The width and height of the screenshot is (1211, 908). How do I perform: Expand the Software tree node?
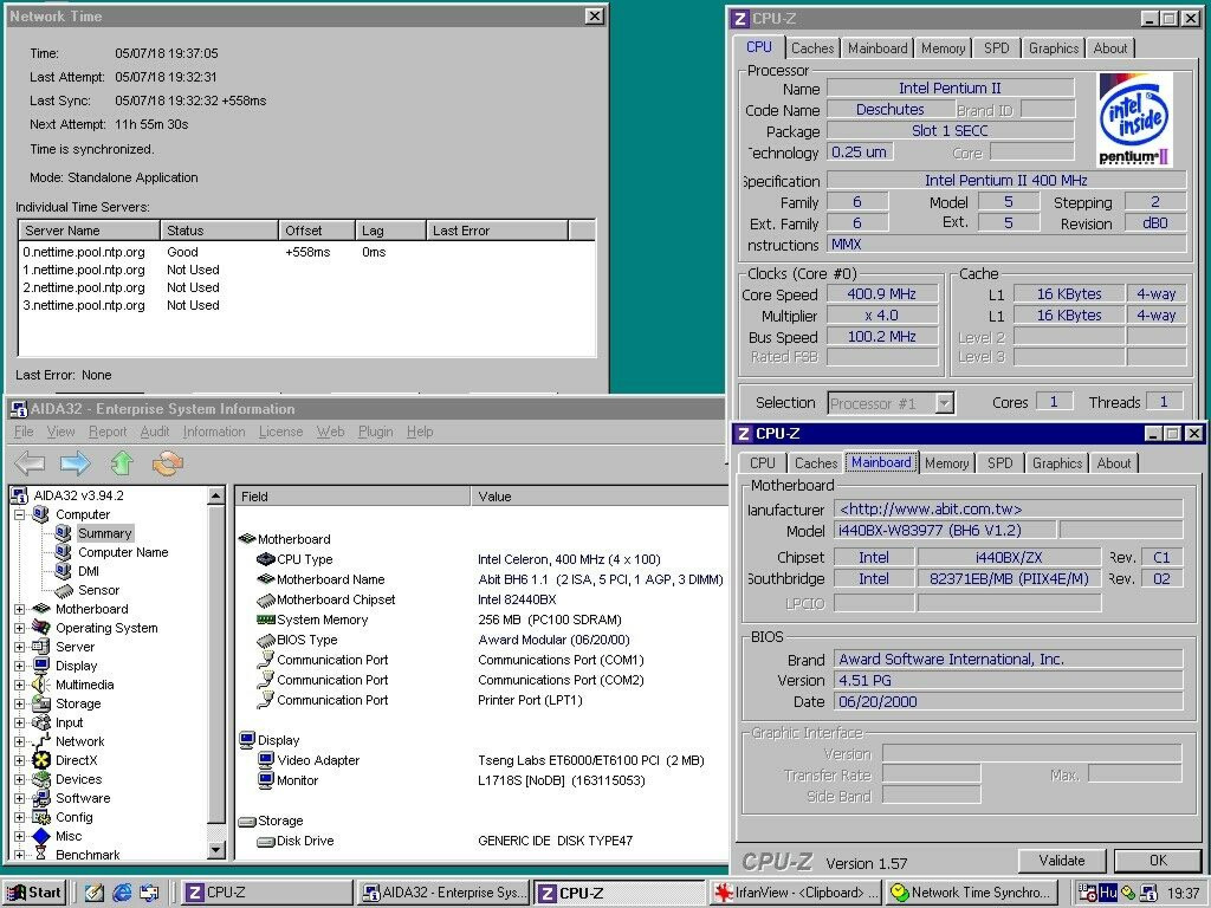tap(19, 798)
